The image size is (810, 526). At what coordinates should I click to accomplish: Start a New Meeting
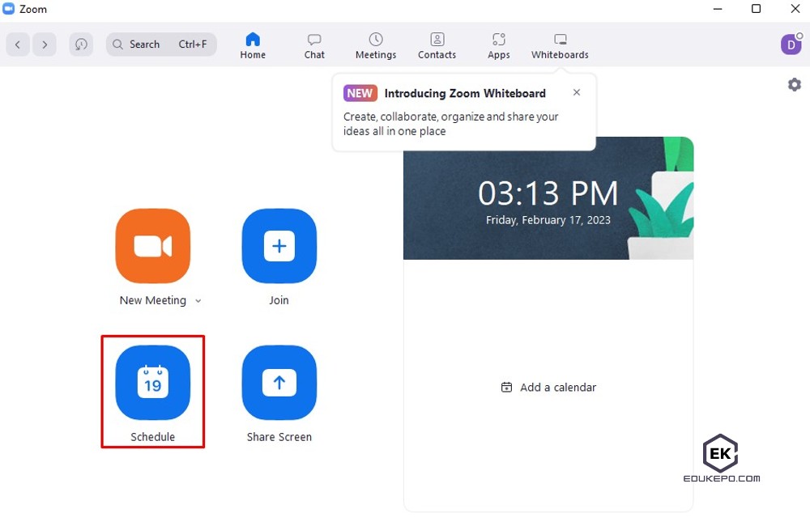pos(153,246)
